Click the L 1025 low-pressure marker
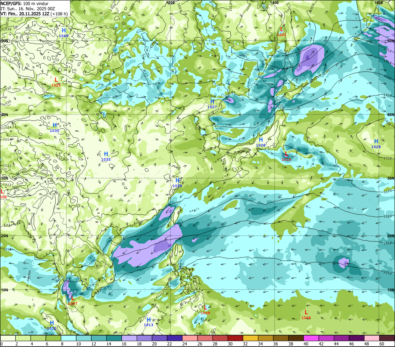The image size is (395, 347). [56, 83]
